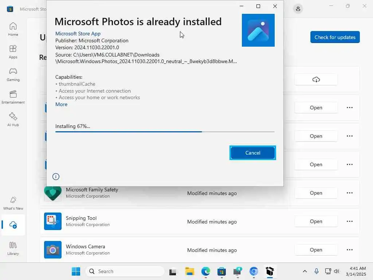
Task: Click the Microsoft Photos app logo
Action: pyautogui.click(x=258, y=30)
